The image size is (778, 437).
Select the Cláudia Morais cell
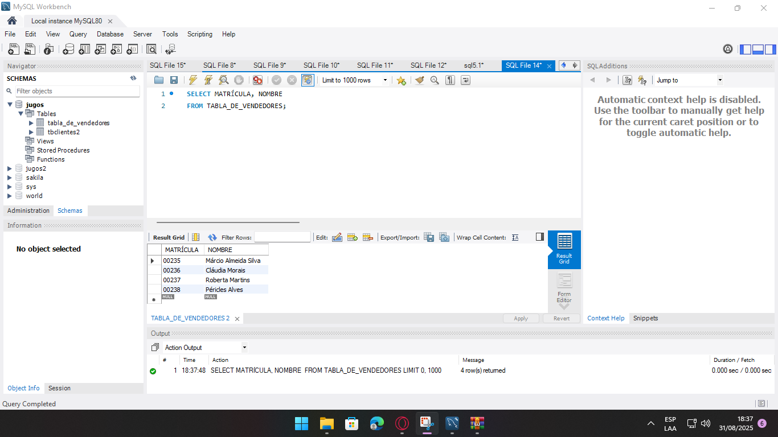[x=236, y=270]
